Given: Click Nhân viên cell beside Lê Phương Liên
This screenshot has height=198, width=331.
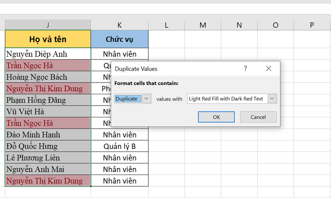Looking at the screenshot, I should pyautogui.click(x=120, y=158).
